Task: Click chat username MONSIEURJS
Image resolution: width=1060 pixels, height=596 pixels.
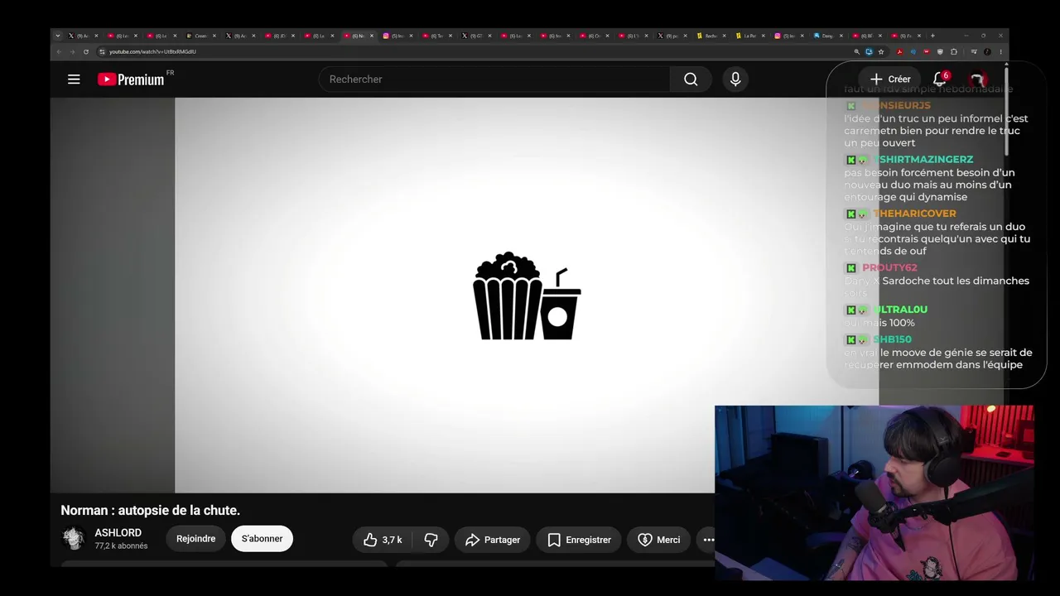Action: 895,106
